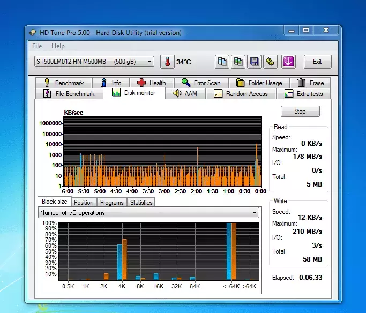Click the copy text to clipboard icon
This screenshot has width=366, height=313.
222,62
